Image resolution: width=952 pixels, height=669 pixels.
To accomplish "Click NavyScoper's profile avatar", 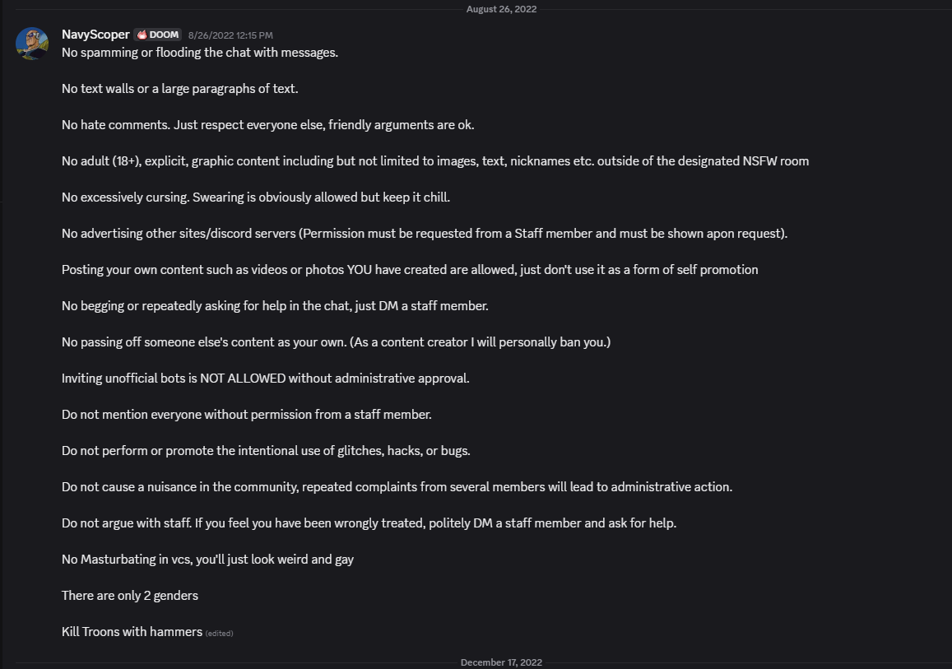I will (x=32, y=43).
